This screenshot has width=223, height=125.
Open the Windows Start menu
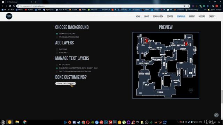click(x=3, y=122)
